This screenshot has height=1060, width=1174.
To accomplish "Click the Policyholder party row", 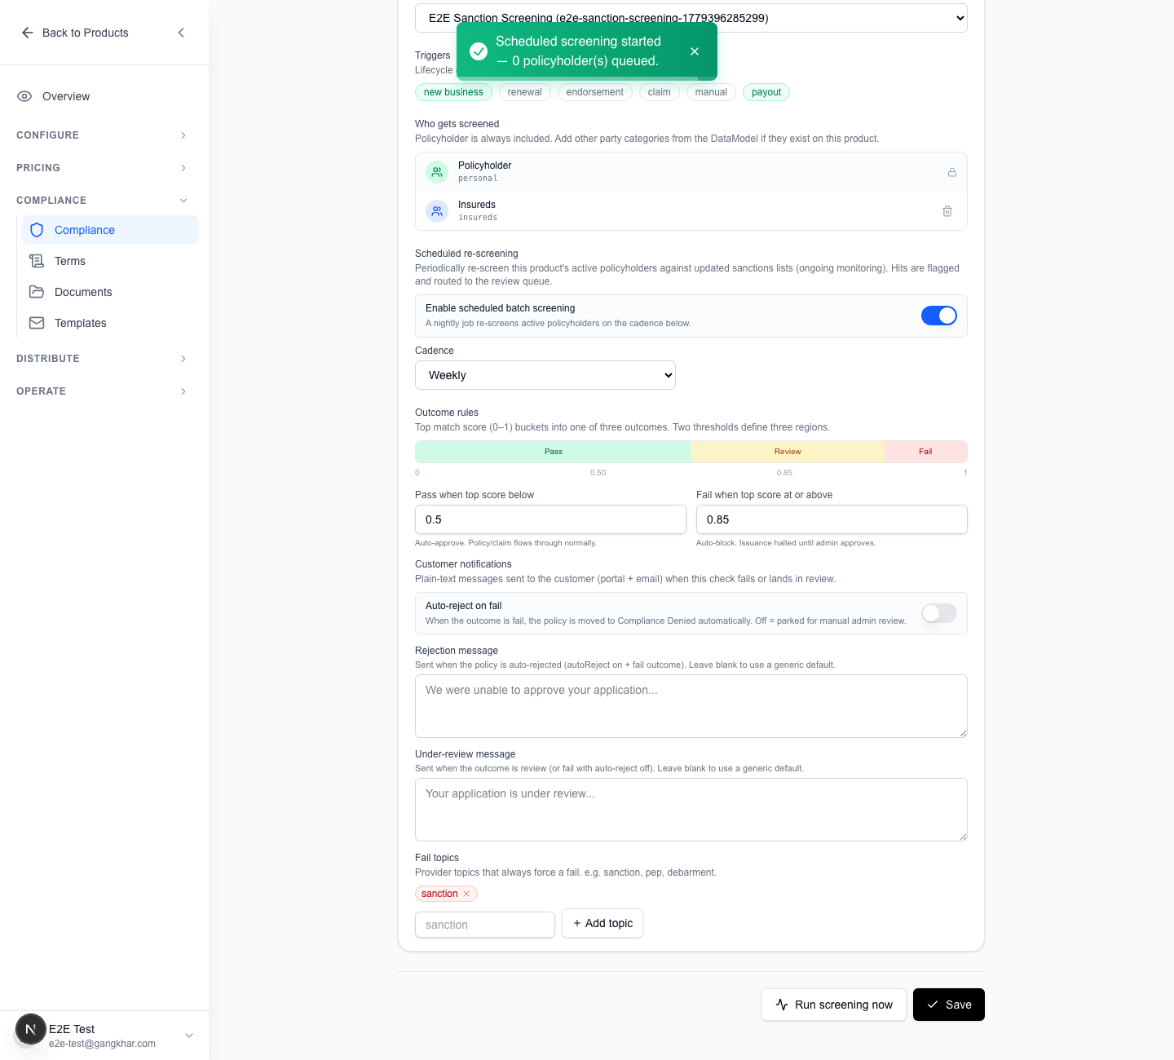I will 691,172.
